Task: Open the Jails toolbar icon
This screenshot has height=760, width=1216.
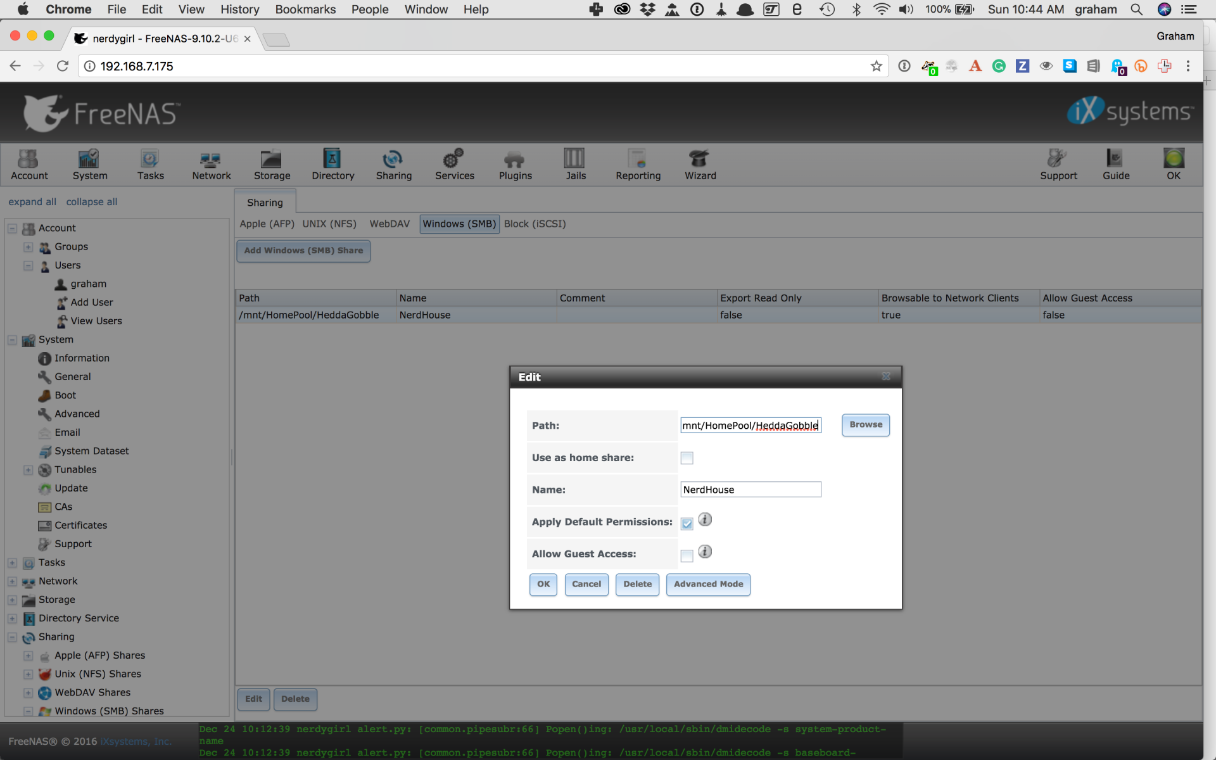Action: coord(575,165)
